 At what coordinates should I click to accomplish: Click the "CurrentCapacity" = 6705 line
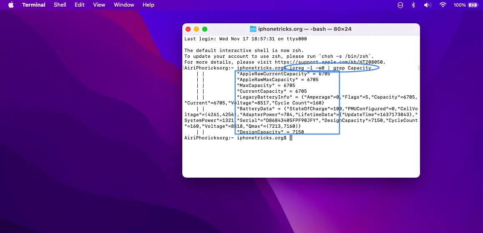[272, 91]
